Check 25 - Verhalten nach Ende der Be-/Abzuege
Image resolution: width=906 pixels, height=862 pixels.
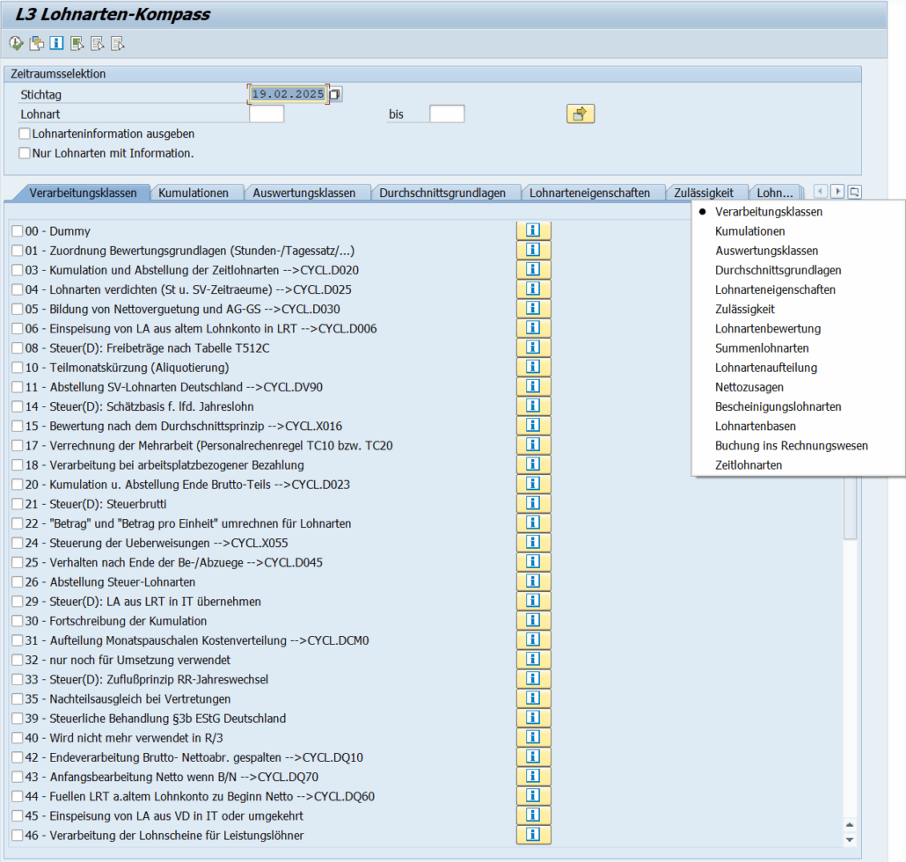[18, 563]
